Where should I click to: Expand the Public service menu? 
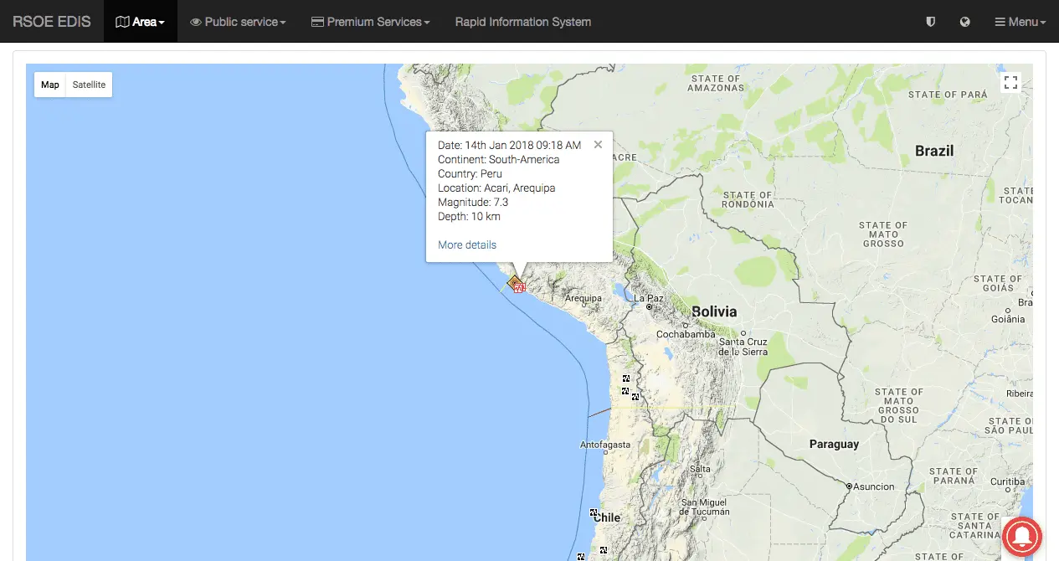(238, 22)
